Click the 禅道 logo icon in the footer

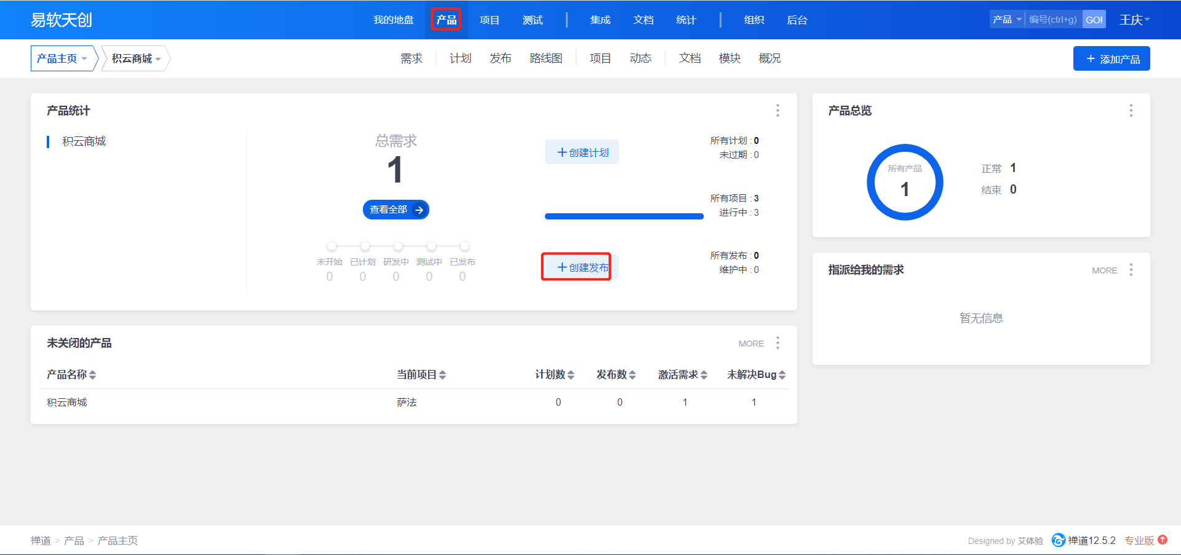coord(1059,540)
